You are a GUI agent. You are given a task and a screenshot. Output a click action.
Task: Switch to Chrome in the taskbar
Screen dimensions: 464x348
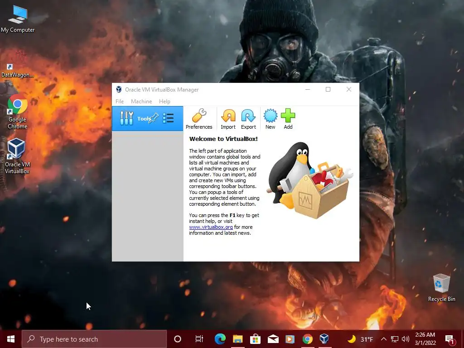(308, 339)
